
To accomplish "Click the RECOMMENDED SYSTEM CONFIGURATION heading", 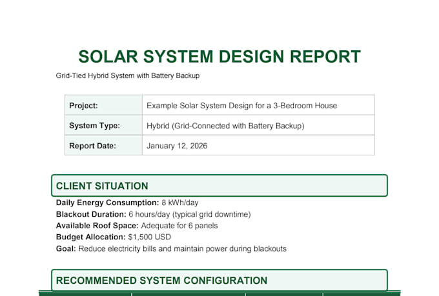I will pyautogui.click(x=219, y=281).
